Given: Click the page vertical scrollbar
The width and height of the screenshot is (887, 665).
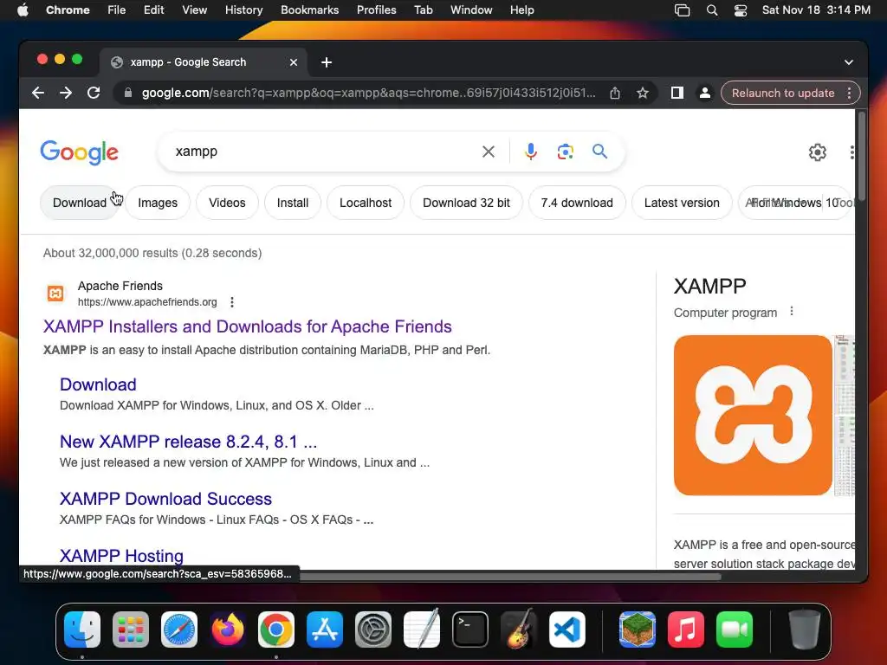Looking at the screenshot, I should point(861,158).
